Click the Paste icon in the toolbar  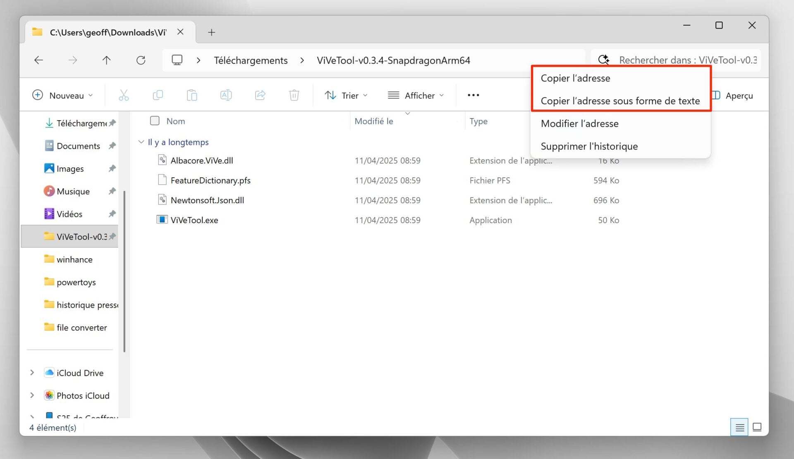click(x=191, y=95)
